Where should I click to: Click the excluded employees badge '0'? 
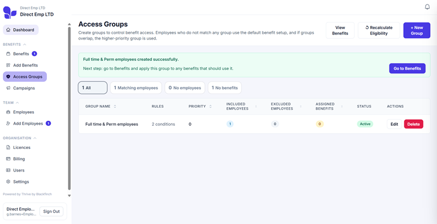click(x=275, y=124)
